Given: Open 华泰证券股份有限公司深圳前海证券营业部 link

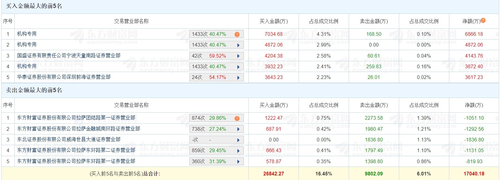Looking at the screenshot, I should click(x=64, y=77).
